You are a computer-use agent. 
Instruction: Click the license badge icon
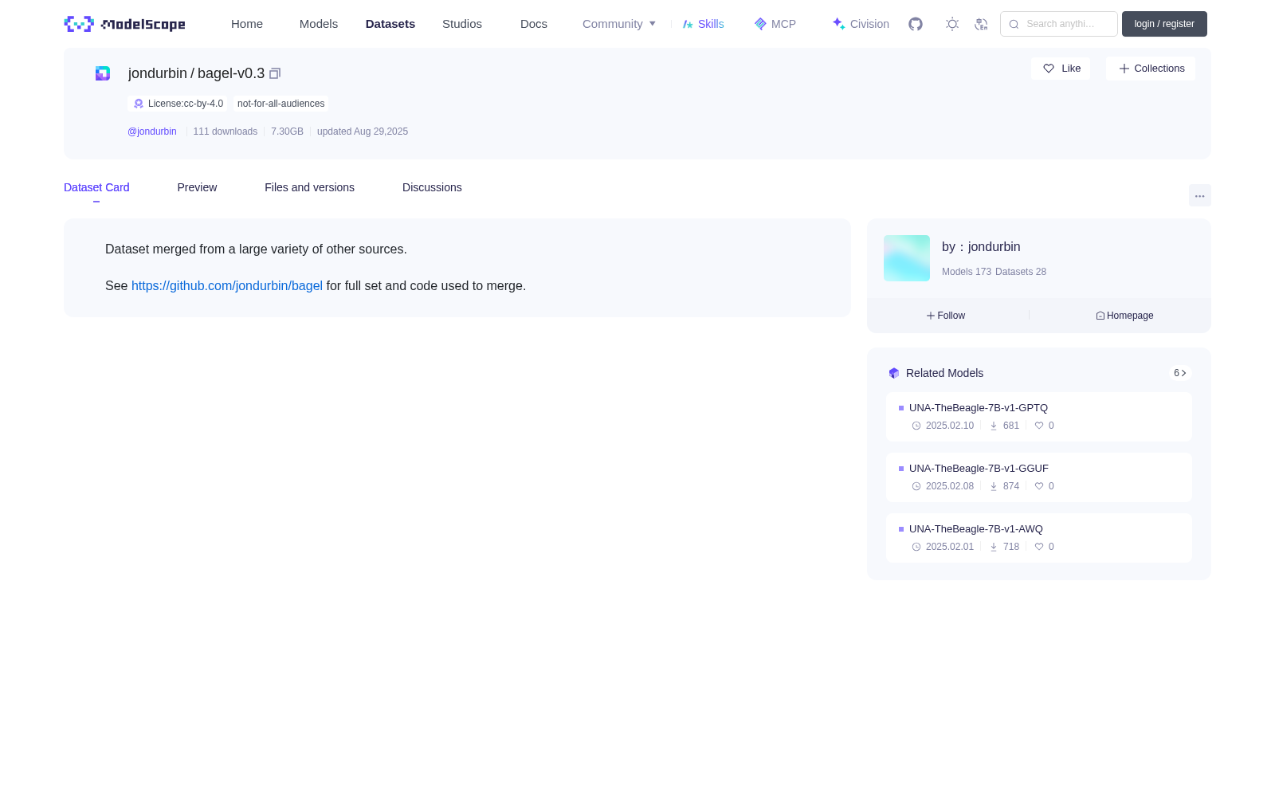tap(139, 104)
